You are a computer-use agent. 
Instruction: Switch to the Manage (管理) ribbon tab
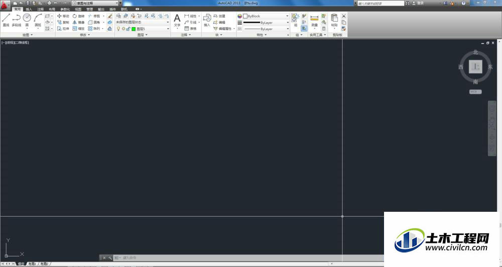pos(90,9)
